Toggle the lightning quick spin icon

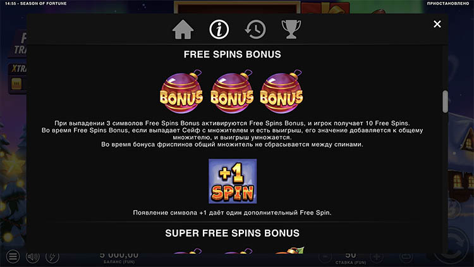click(x=52, y=257)
